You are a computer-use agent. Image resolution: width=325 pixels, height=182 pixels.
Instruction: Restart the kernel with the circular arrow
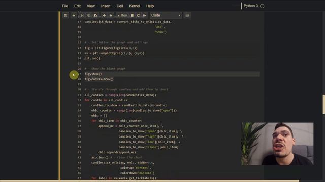pyautogui.click(x=138, y=16)
